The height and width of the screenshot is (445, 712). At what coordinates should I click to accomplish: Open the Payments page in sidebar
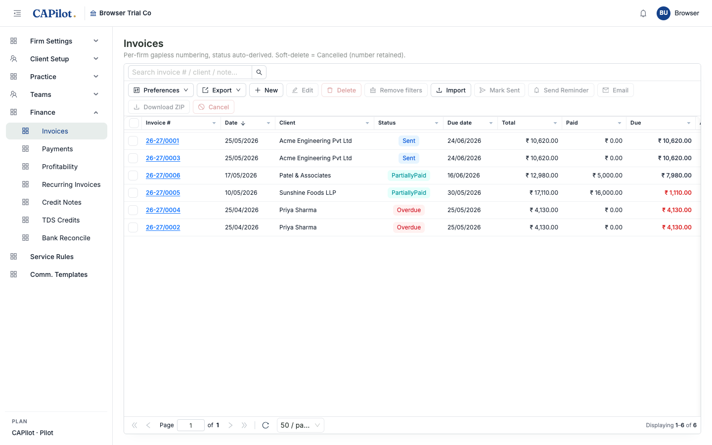pyautogui.click(x=56, y=149)
